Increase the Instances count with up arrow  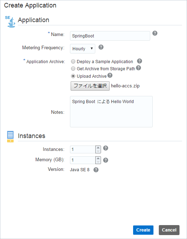(x=98, y=148)
